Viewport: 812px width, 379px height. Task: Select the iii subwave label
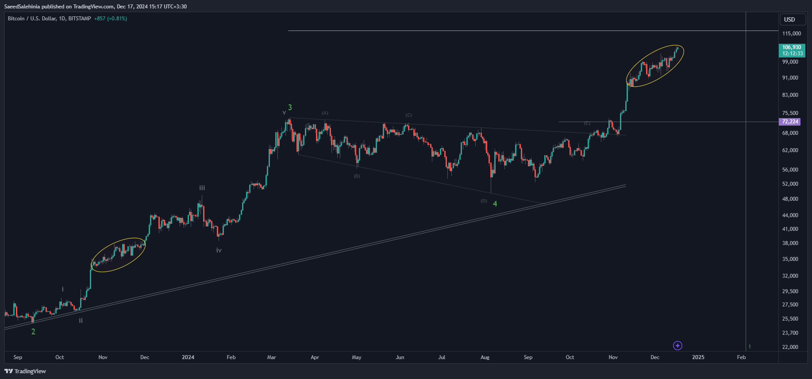[x=202, y=188]
